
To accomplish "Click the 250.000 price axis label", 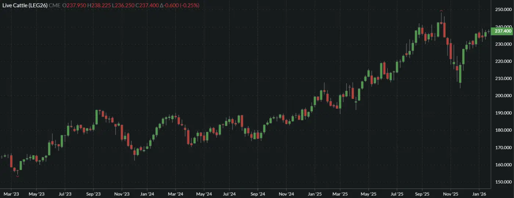I will tap(503, 10).
